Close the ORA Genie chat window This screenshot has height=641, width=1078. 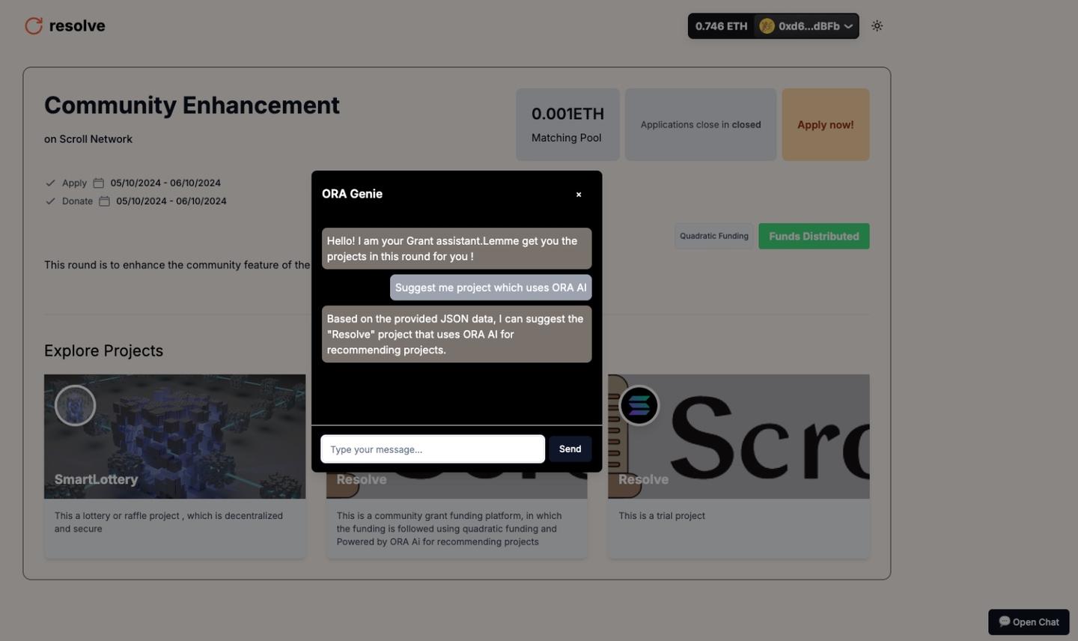coord(579,195)
